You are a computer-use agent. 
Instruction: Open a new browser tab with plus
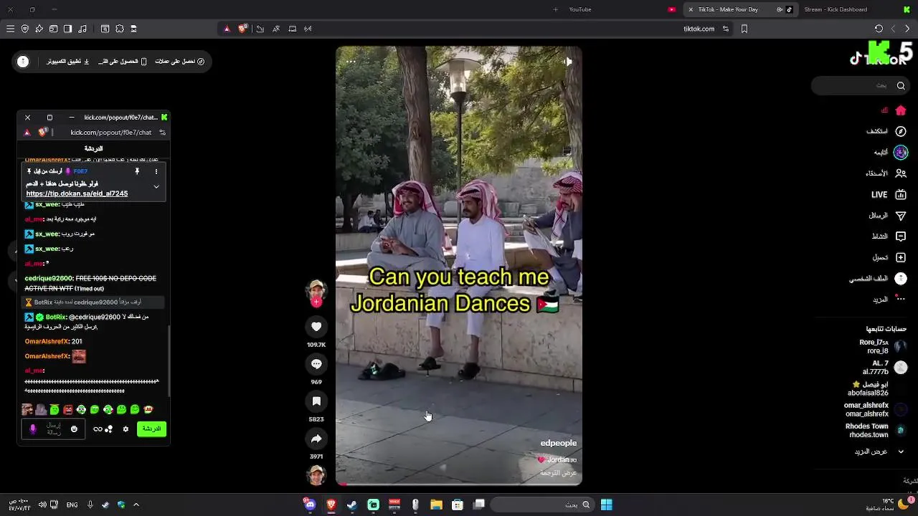[x=555, y=9]
